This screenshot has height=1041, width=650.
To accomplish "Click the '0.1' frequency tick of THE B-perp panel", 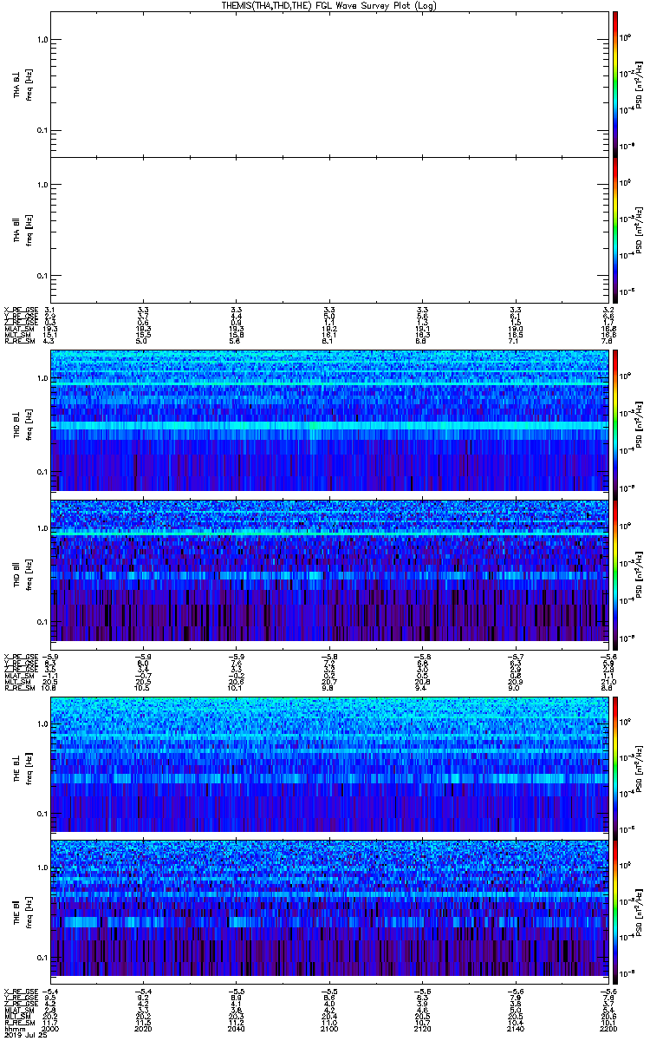I will click(42, 813).
